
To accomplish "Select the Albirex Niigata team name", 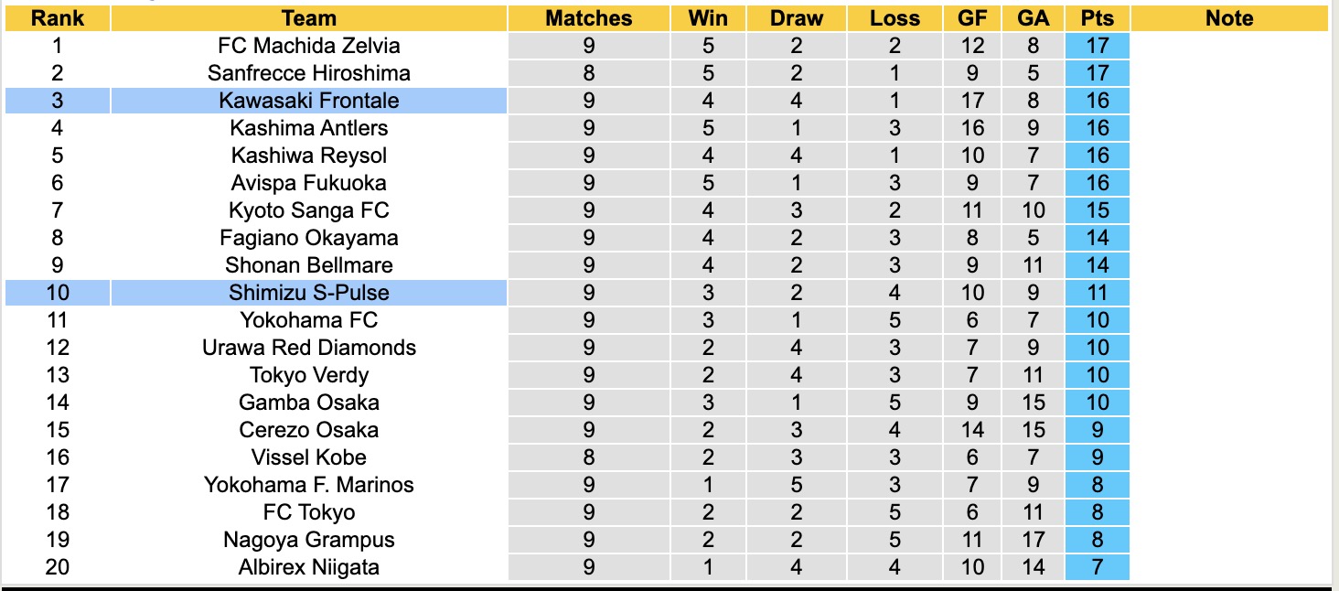I will (309, 567).
